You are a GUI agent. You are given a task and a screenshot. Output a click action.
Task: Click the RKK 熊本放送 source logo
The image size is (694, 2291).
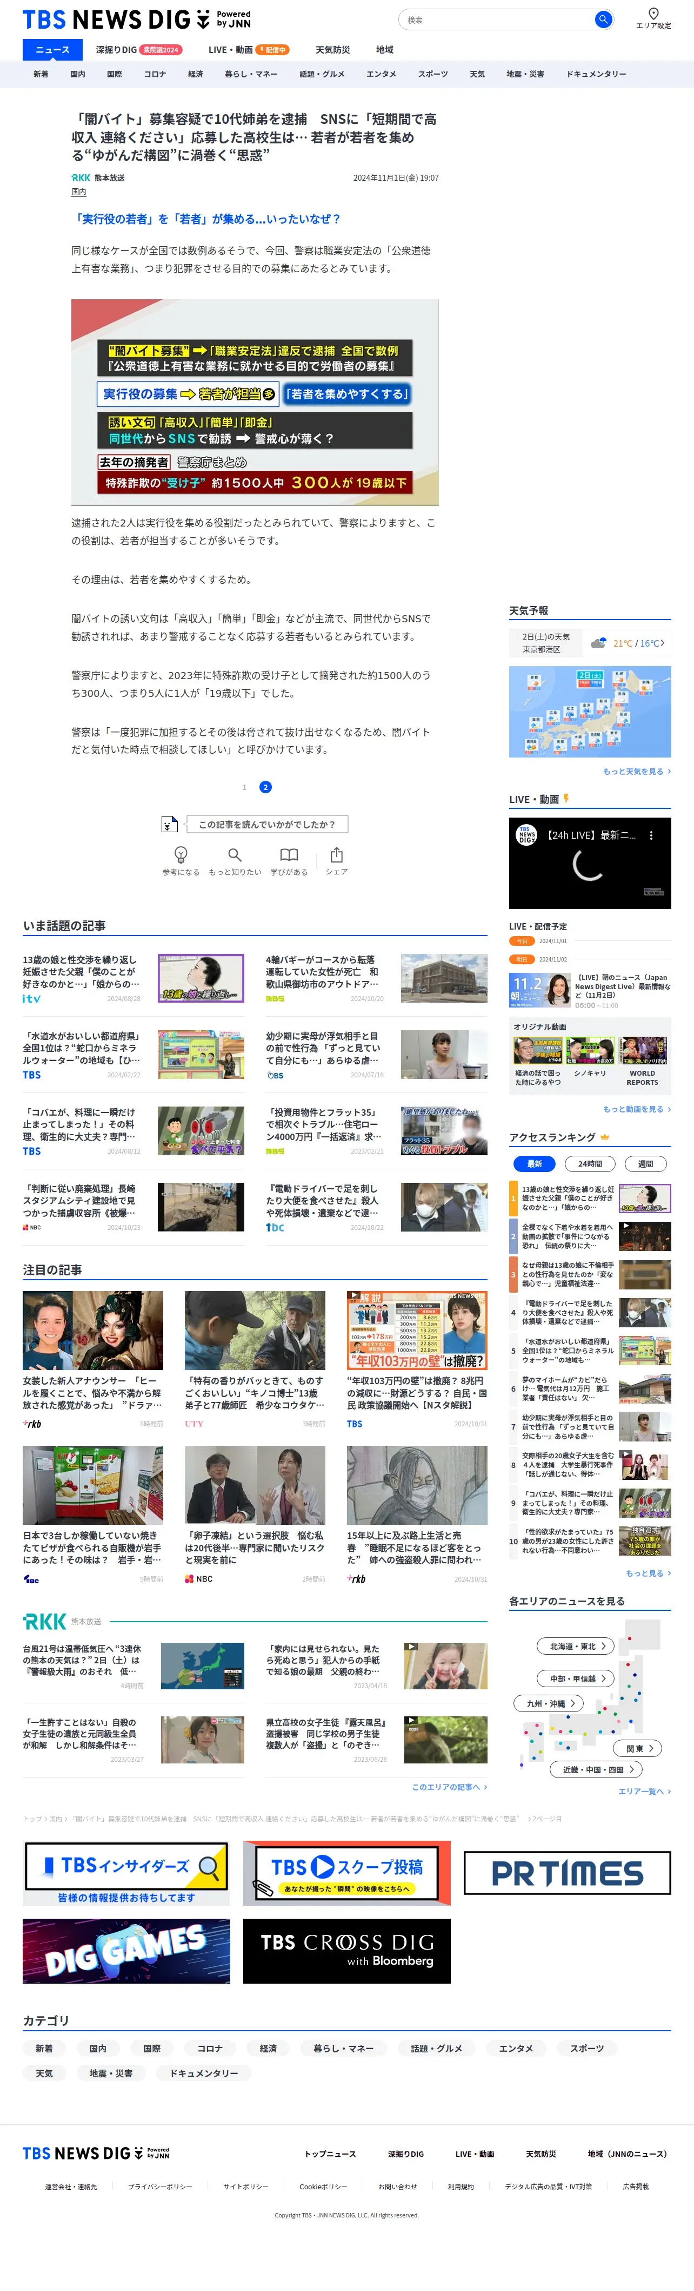click(81, 178)
